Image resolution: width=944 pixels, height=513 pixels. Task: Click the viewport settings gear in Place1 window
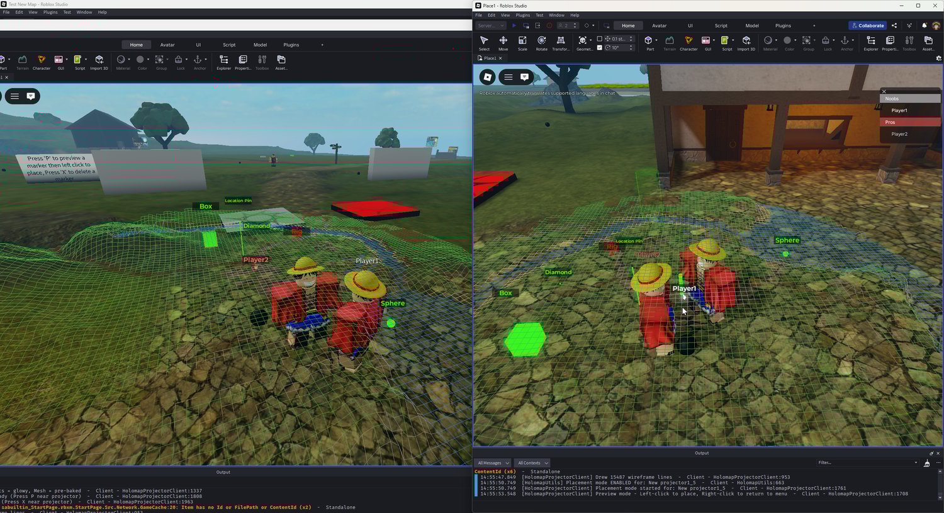coord(939,58)
